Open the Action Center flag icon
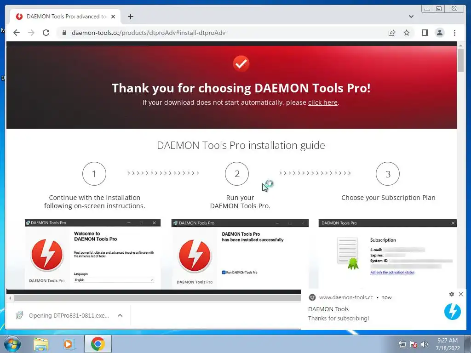Image resolution: width=471 pixels, height=353 pixels. point(414,344)
